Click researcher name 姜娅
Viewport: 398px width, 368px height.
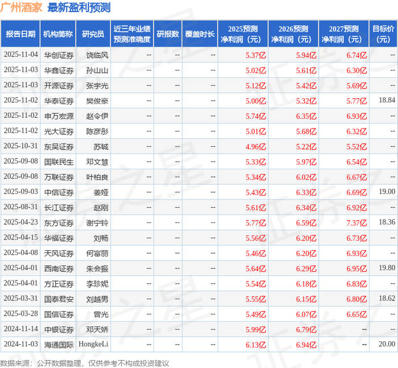pos(101,192)
